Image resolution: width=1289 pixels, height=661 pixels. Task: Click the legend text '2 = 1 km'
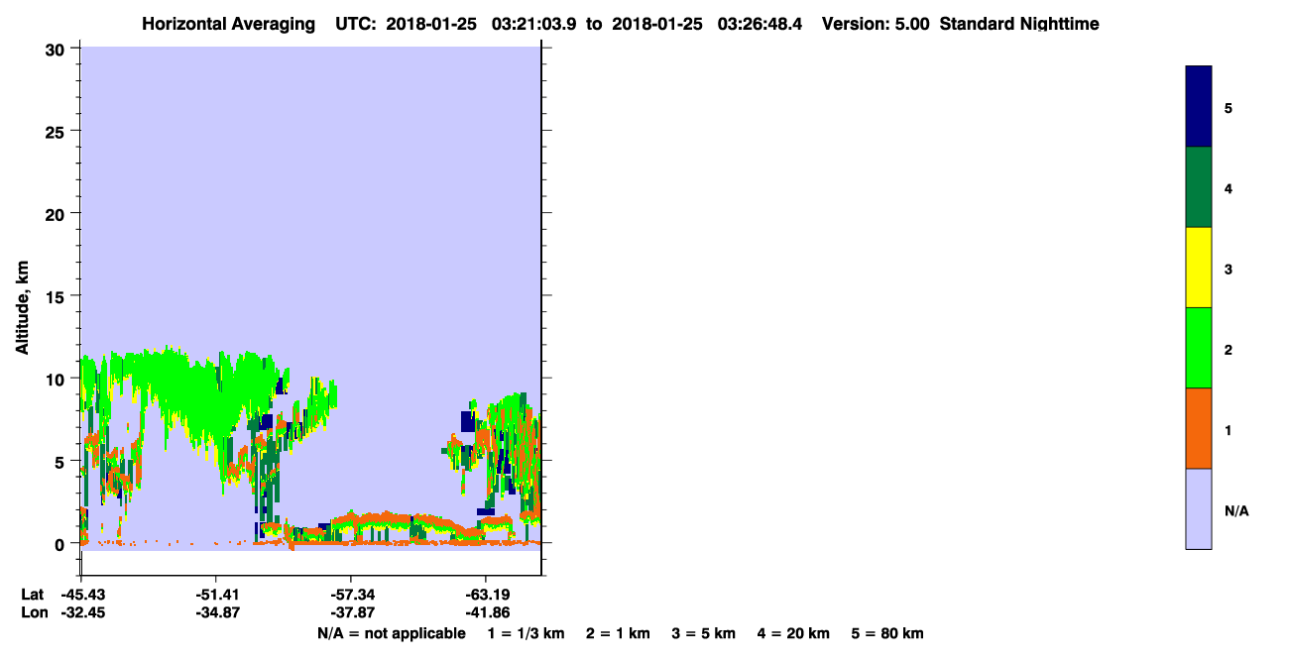618,633
